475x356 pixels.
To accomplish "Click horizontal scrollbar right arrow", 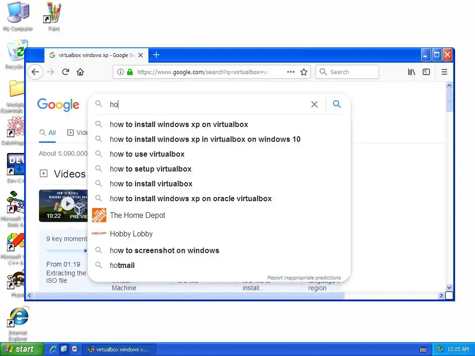I will click(x=441, y=295).
